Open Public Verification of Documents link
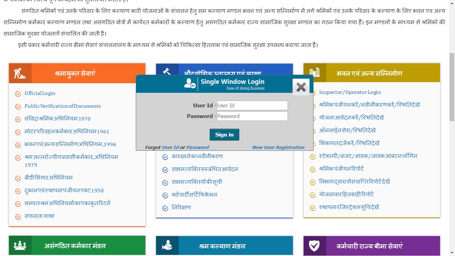Screen dimensions: 455x256 63,106
